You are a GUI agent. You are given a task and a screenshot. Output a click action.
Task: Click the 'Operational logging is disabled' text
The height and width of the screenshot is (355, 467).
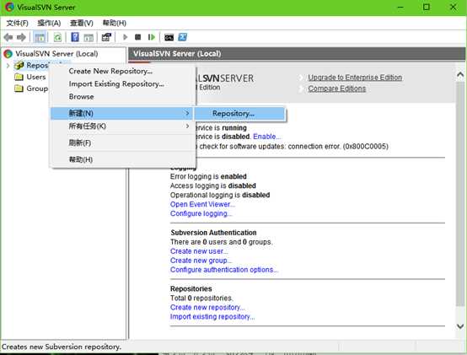tap(220, 195)
